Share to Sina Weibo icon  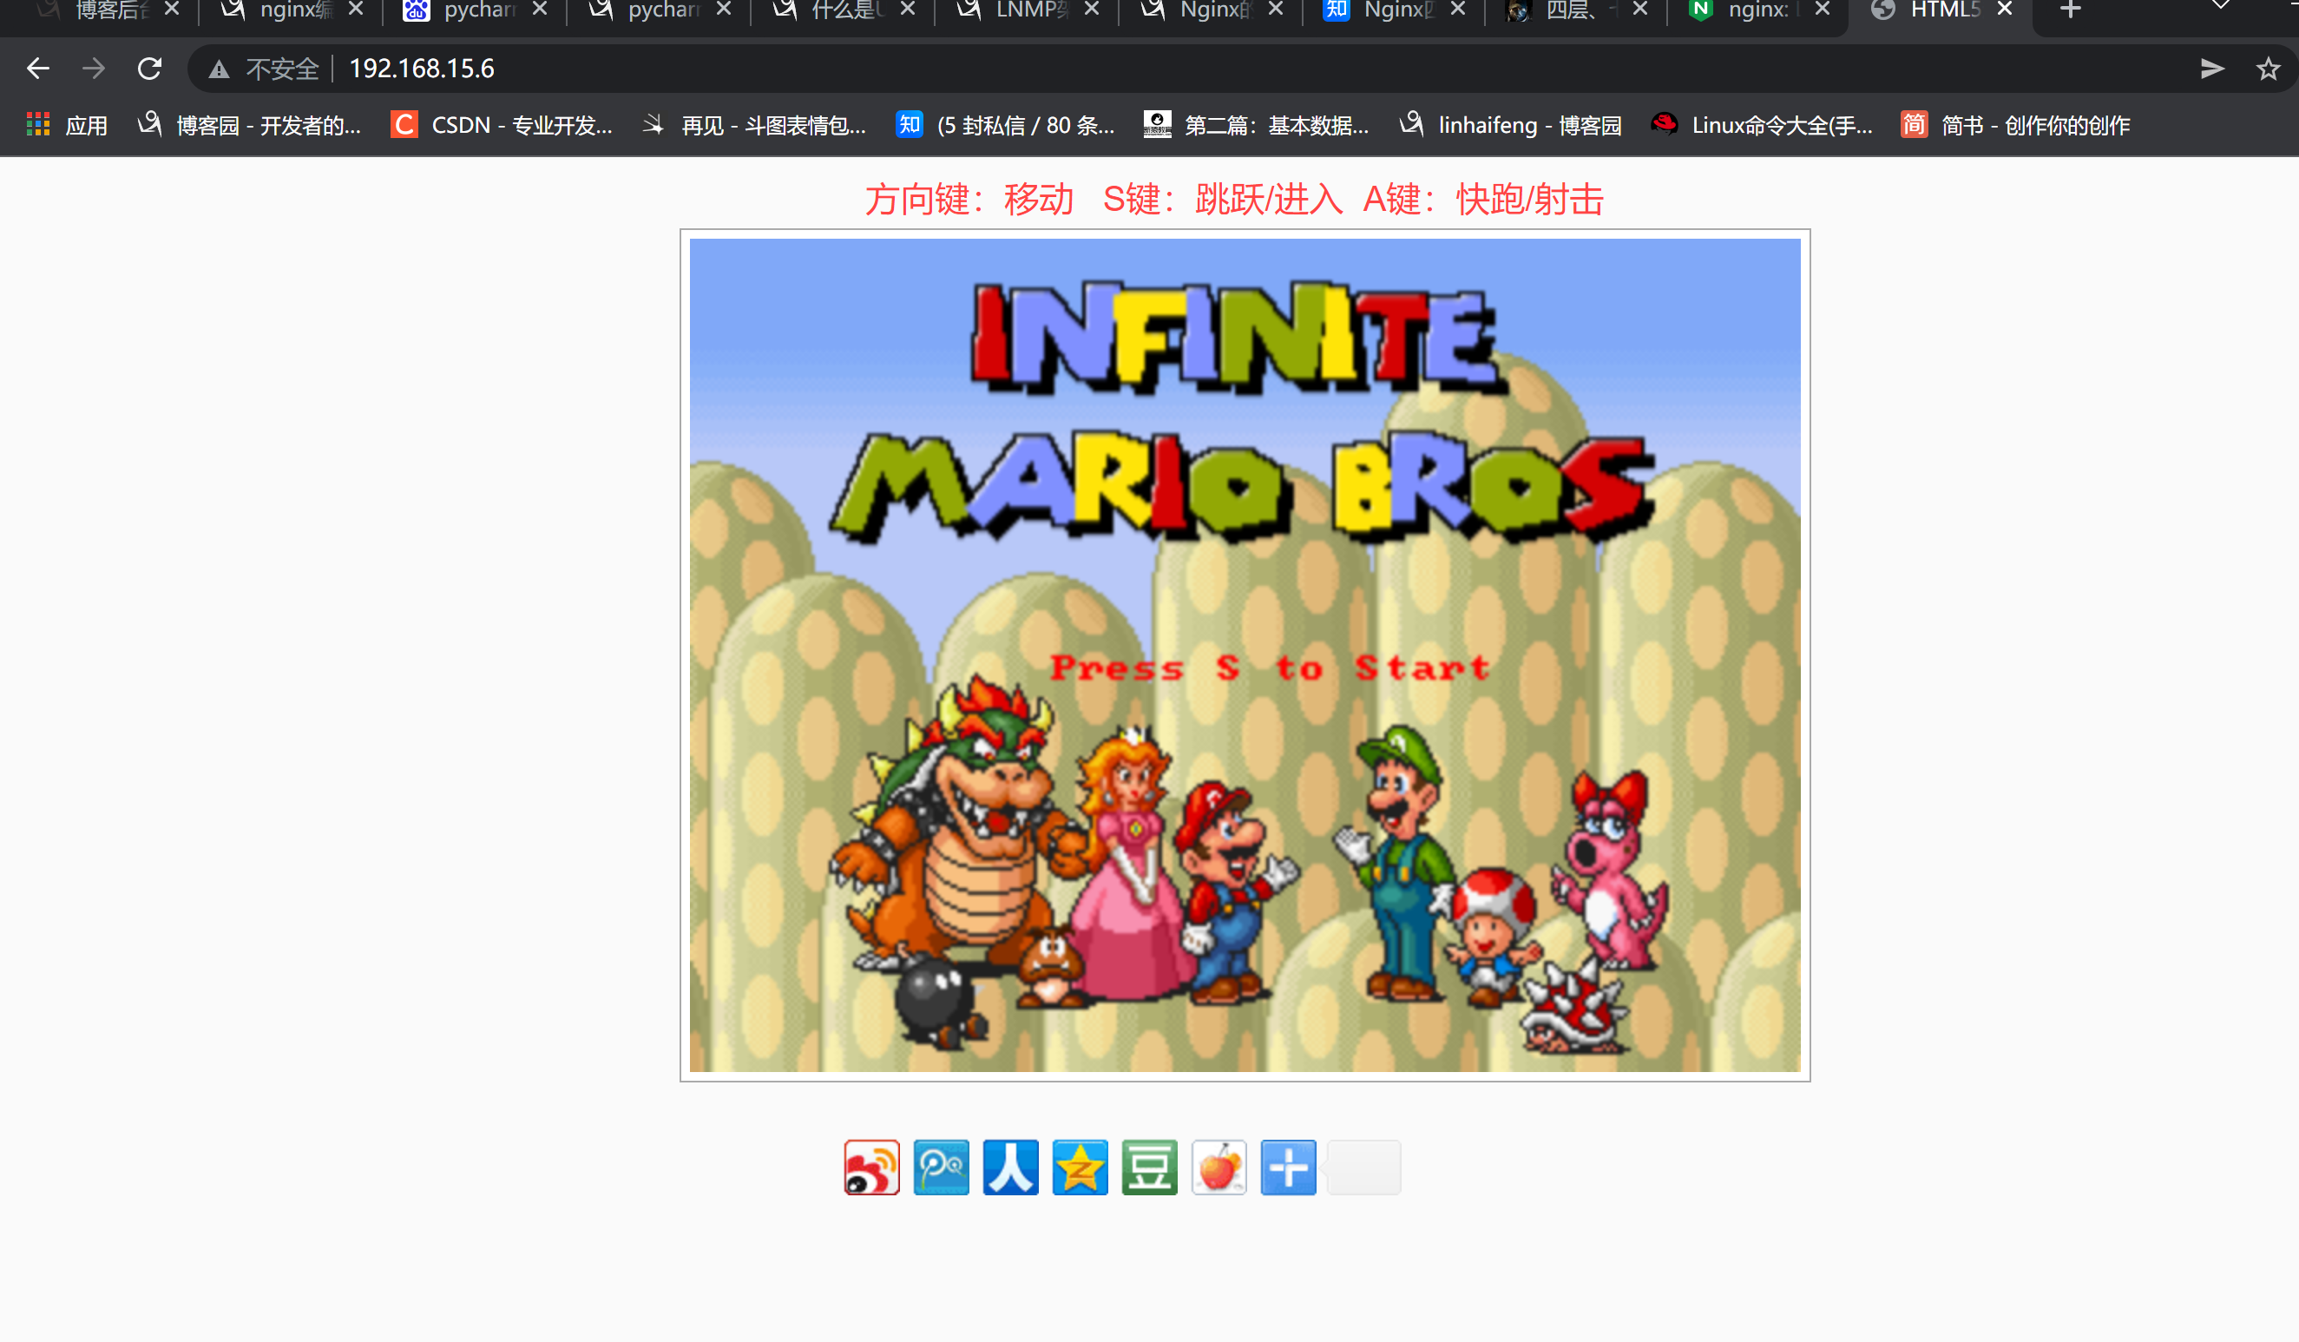click(x=871, y=1167)
